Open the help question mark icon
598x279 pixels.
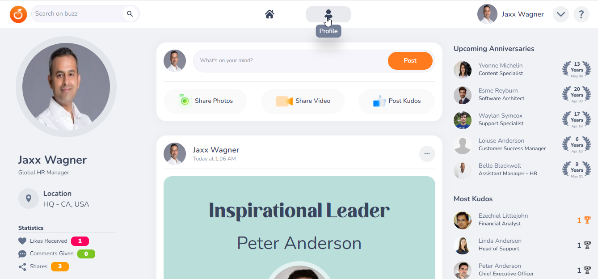tap(581, 14)
